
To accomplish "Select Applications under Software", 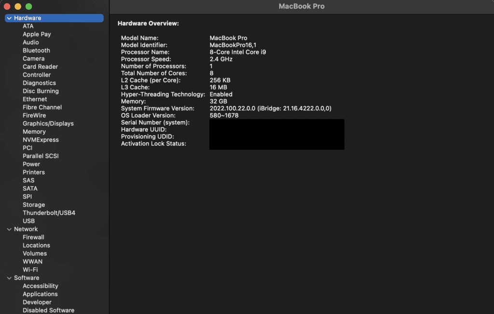I will click(x=40, y=294).
